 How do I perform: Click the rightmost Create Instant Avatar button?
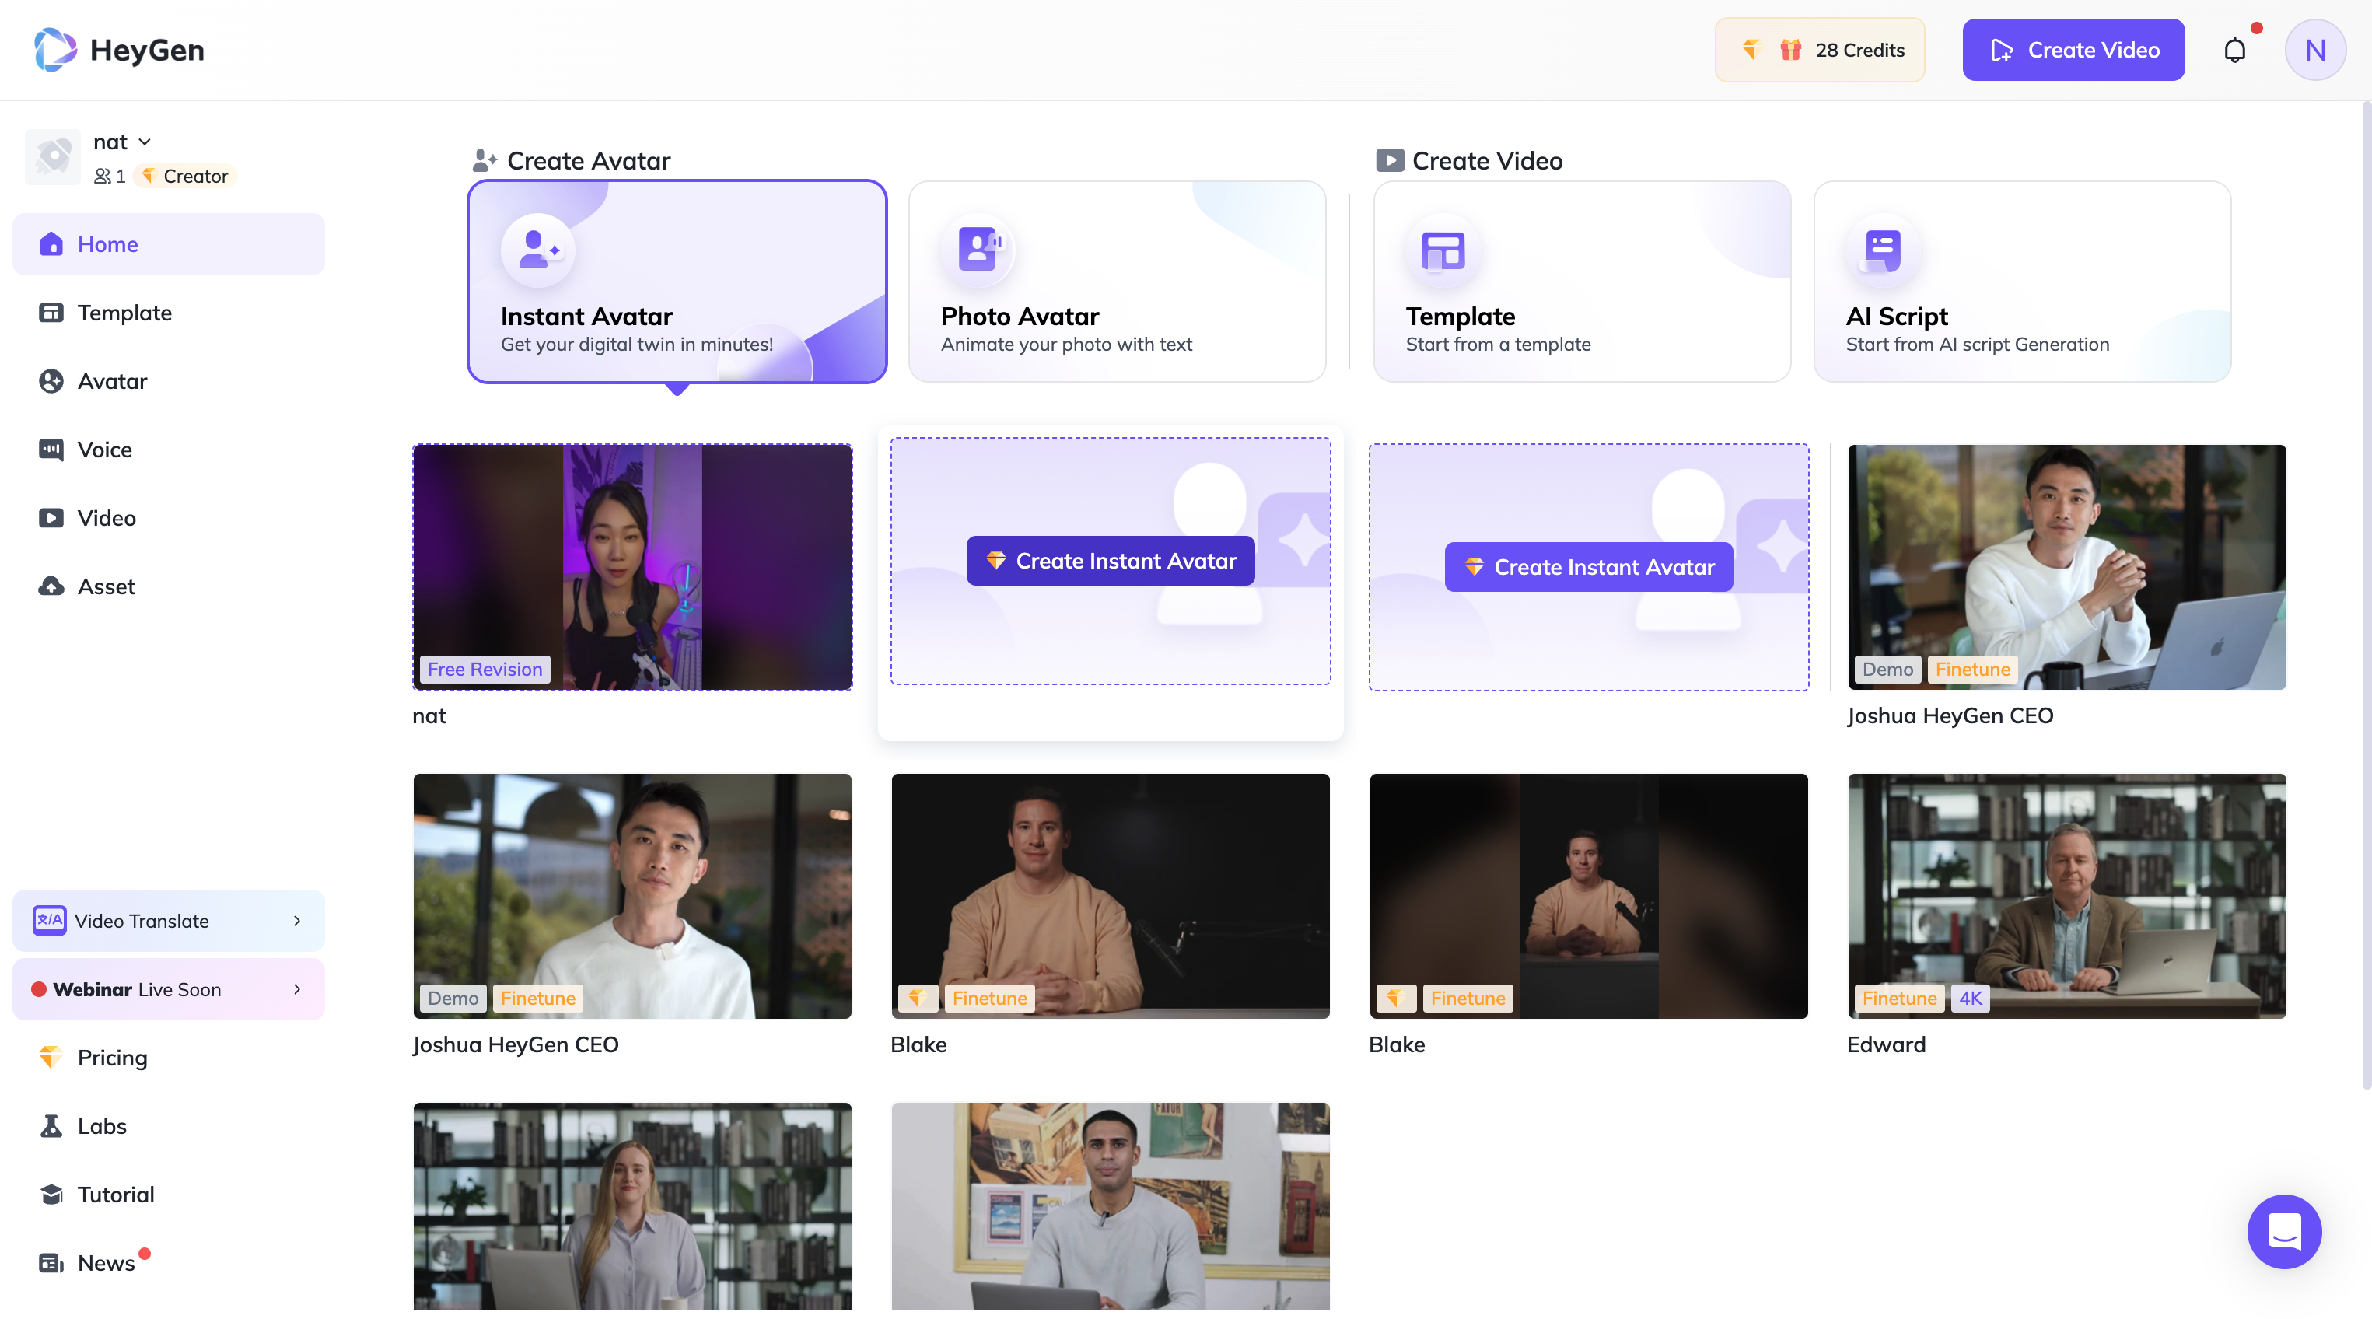pos(1588,568)
